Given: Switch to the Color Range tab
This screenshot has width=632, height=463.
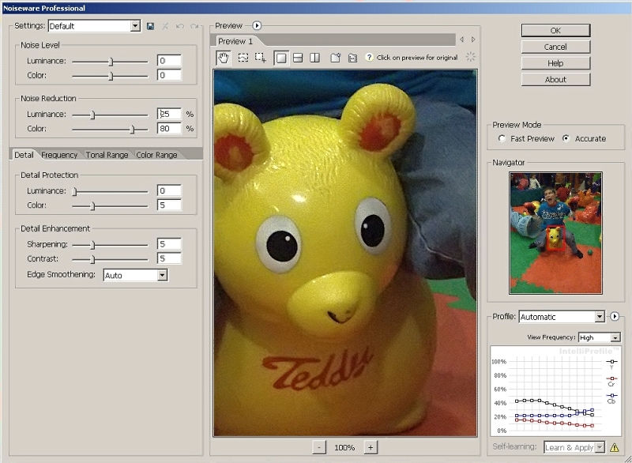Looking at the screenshot, I should tap(156, 155).
